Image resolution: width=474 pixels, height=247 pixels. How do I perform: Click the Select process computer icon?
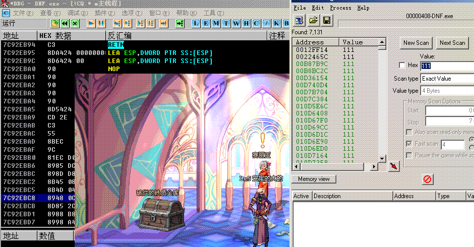(299, 21)
